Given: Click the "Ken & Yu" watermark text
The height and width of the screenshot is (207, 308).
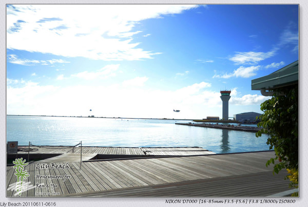Looking at the screenshot, I should 47,185.
